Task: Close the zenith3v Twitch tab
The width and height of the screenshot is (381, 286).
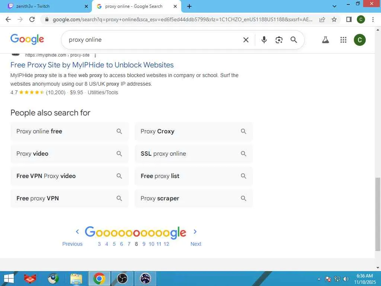Action: pyautogui.click(x=86, y=7)
